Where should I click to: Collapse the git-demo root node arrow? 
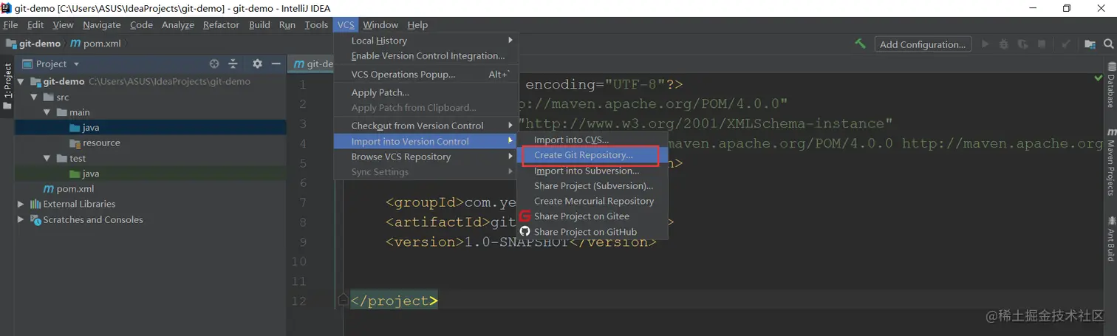[x=21, y=81]
